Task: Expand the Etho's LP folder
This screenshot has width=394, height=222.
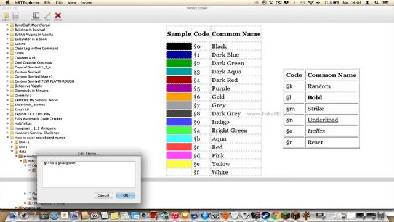Action: point(7,109)
